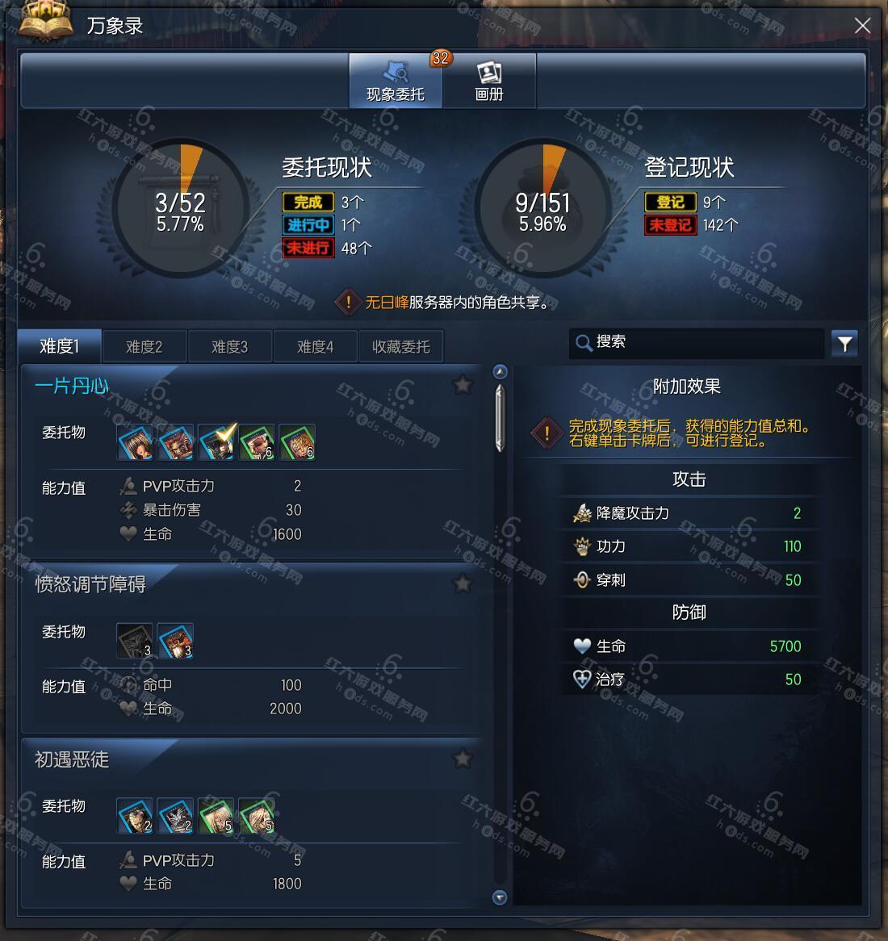Toggle favorite star for 愤怒调节障碍
888x941 pixels.
tap(463, 583)
